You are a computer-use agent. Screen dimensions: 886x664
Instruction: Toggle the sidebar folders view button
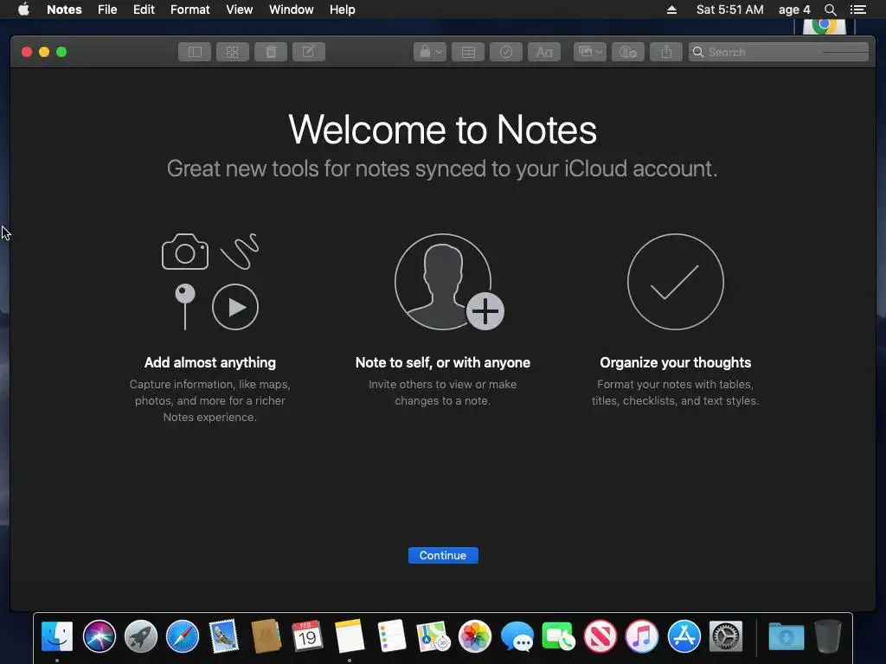pyautogui.click(x=195, y=52)
